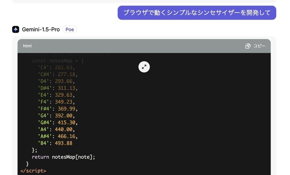Click the Poe badge

tap(70, 29)
